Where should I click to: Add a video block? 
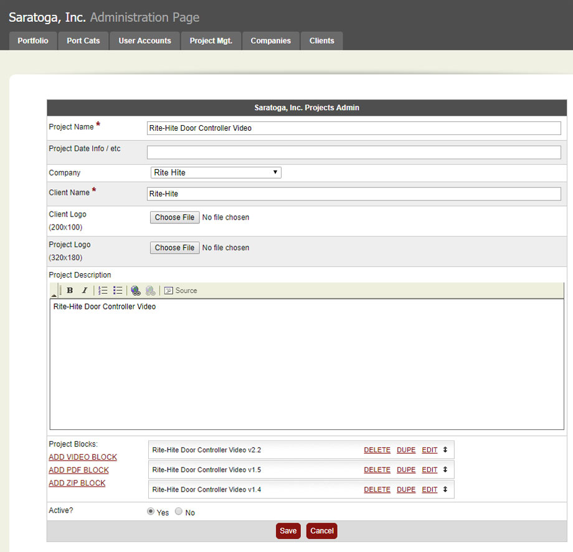pos(83,457)
